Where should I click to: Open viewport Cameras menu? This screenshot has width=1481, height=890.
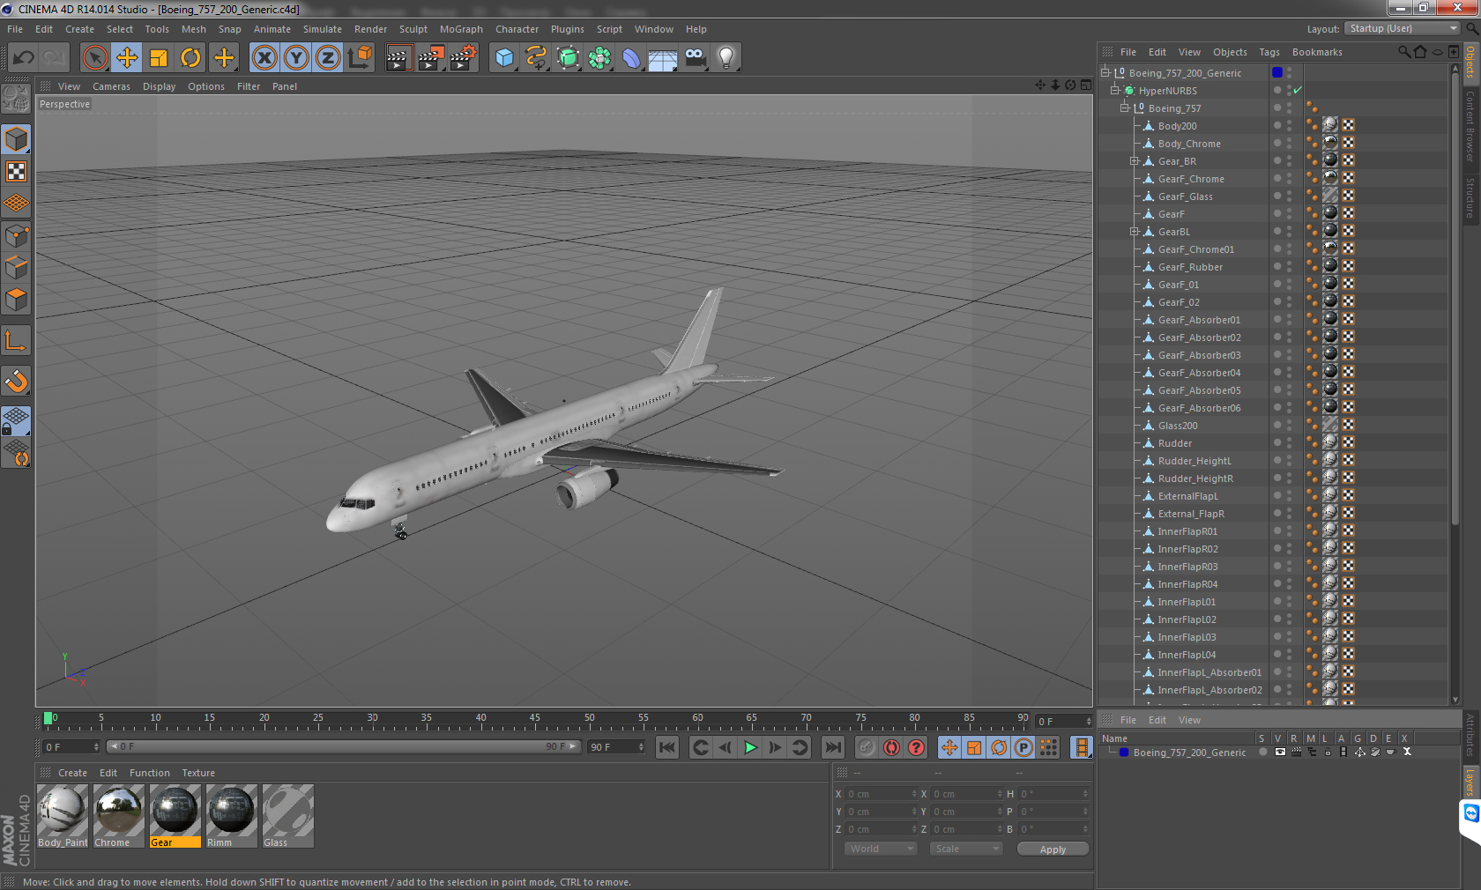(x=111, y=86)
